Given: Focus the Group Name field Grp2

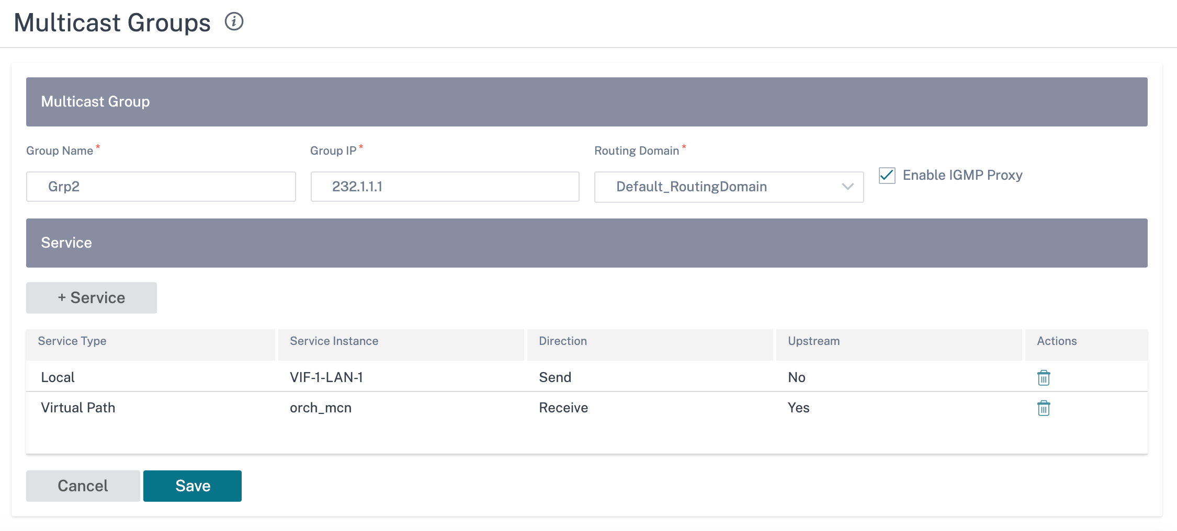Looking at the screenshot, I should pos(161,187).
